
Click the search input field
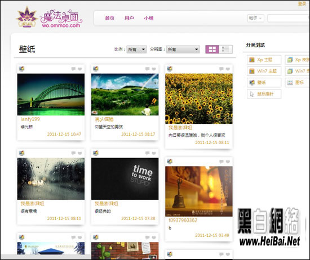point(289,18)
